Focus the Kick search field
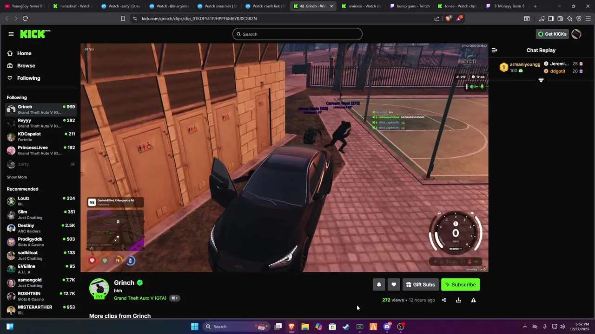 click(297, 34)
